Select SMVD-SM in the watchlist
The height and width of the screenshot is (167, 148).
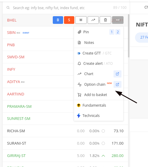pos(16,57)
